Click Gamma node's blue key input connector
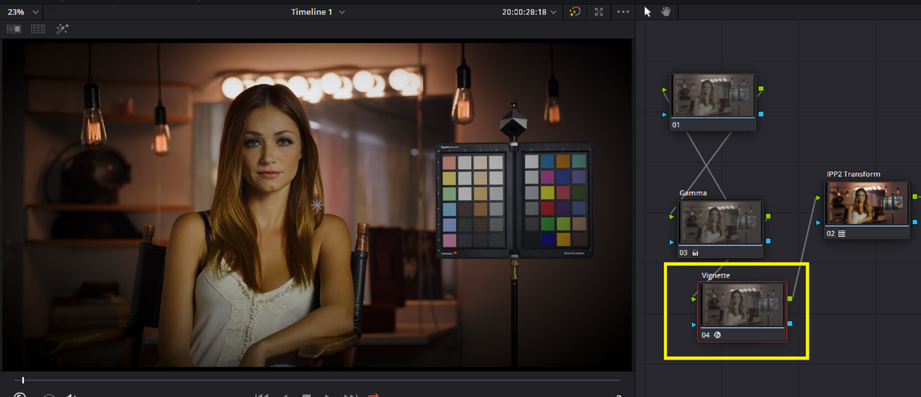 coord(672,242)
